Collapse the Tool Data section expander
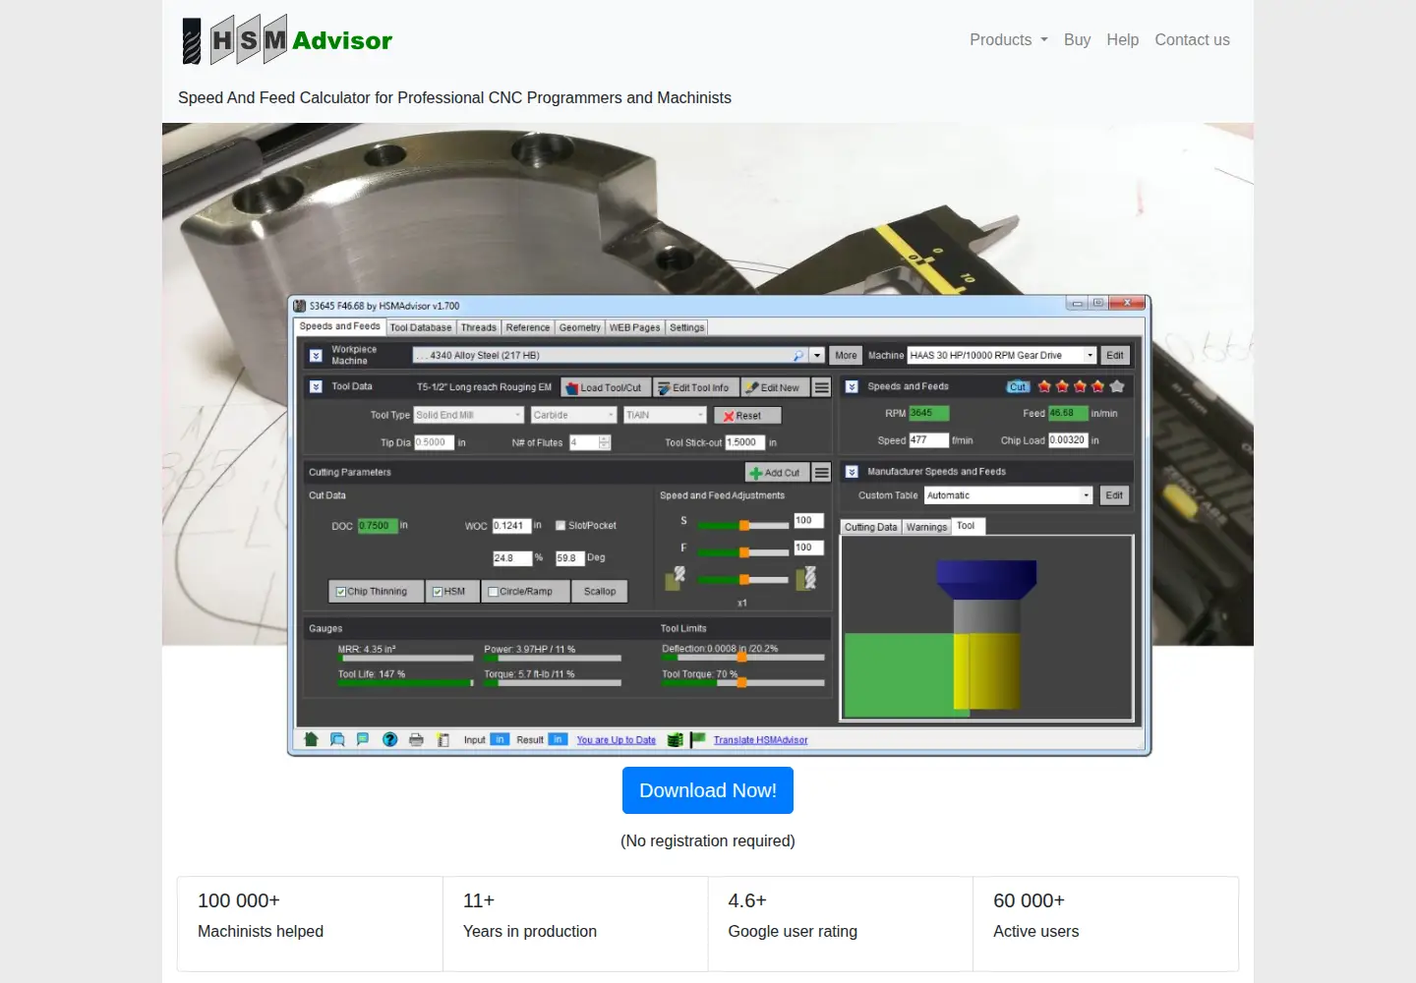 (316, 387)
